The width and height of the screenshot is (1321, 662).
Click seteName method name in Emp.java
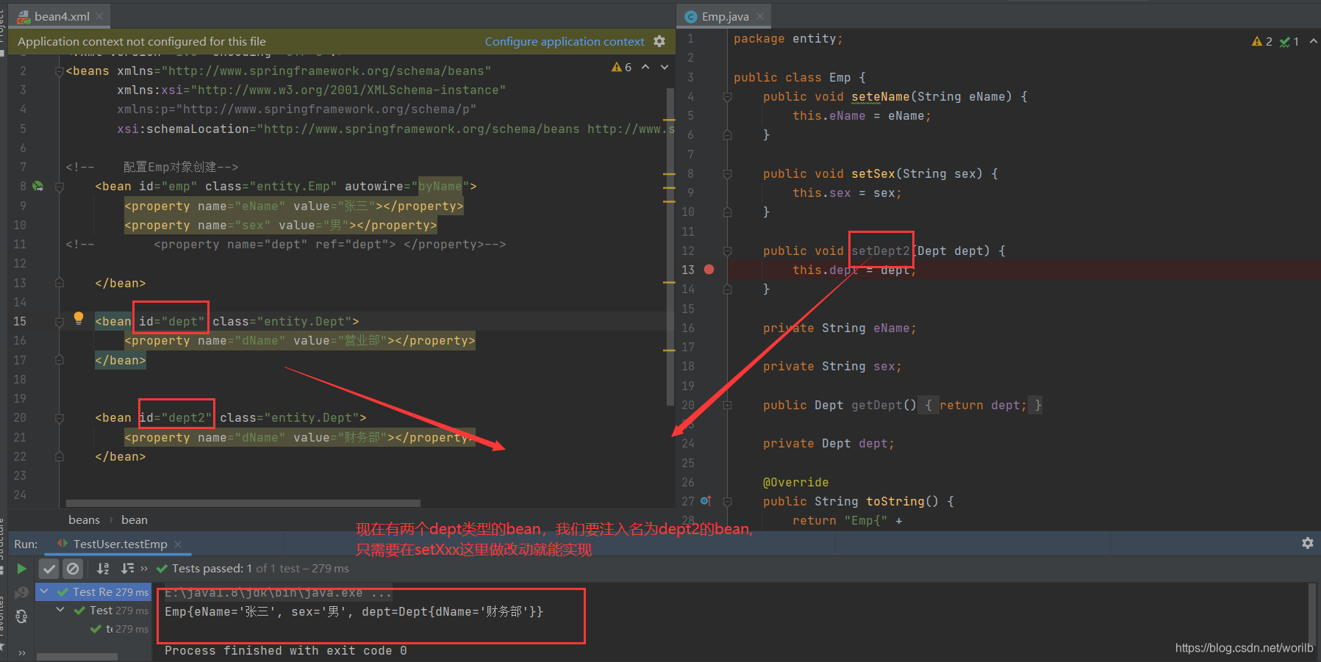click(x=881, y=97)
